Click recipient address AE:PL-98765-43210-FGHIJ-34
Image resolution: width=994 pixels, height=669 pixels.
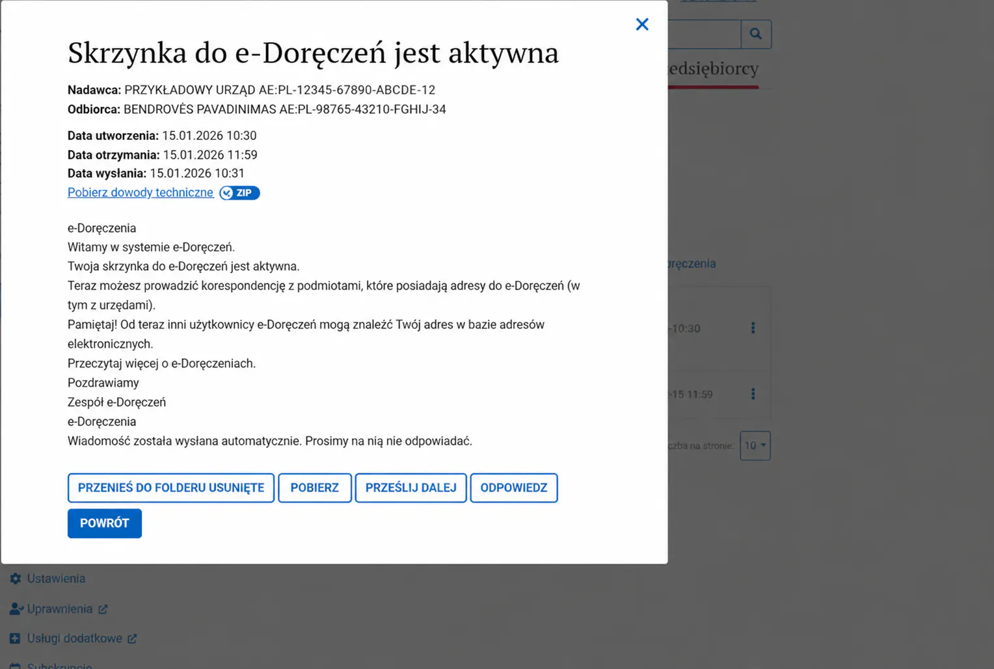pos(362,109)
